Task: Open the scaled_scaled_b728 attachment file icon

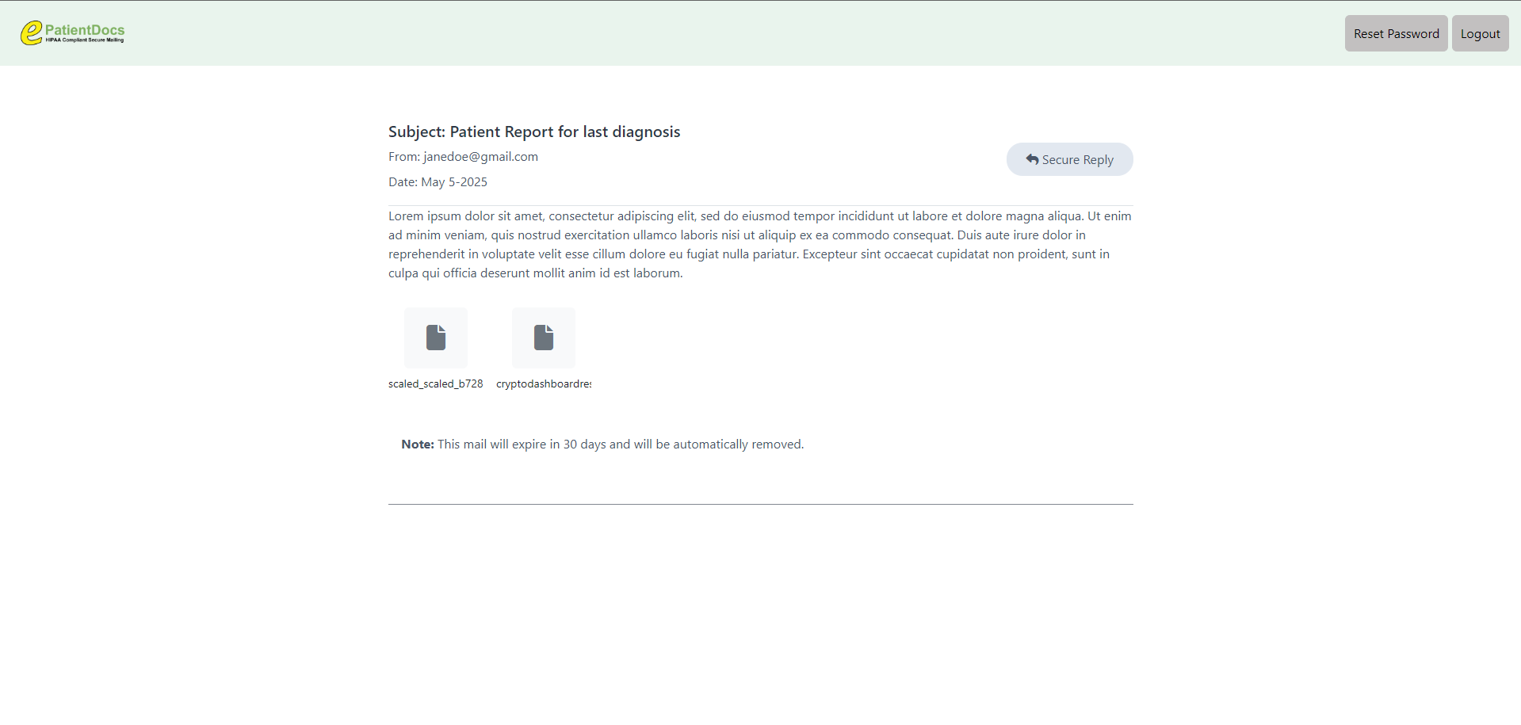Action: click(x=436, y=338)
